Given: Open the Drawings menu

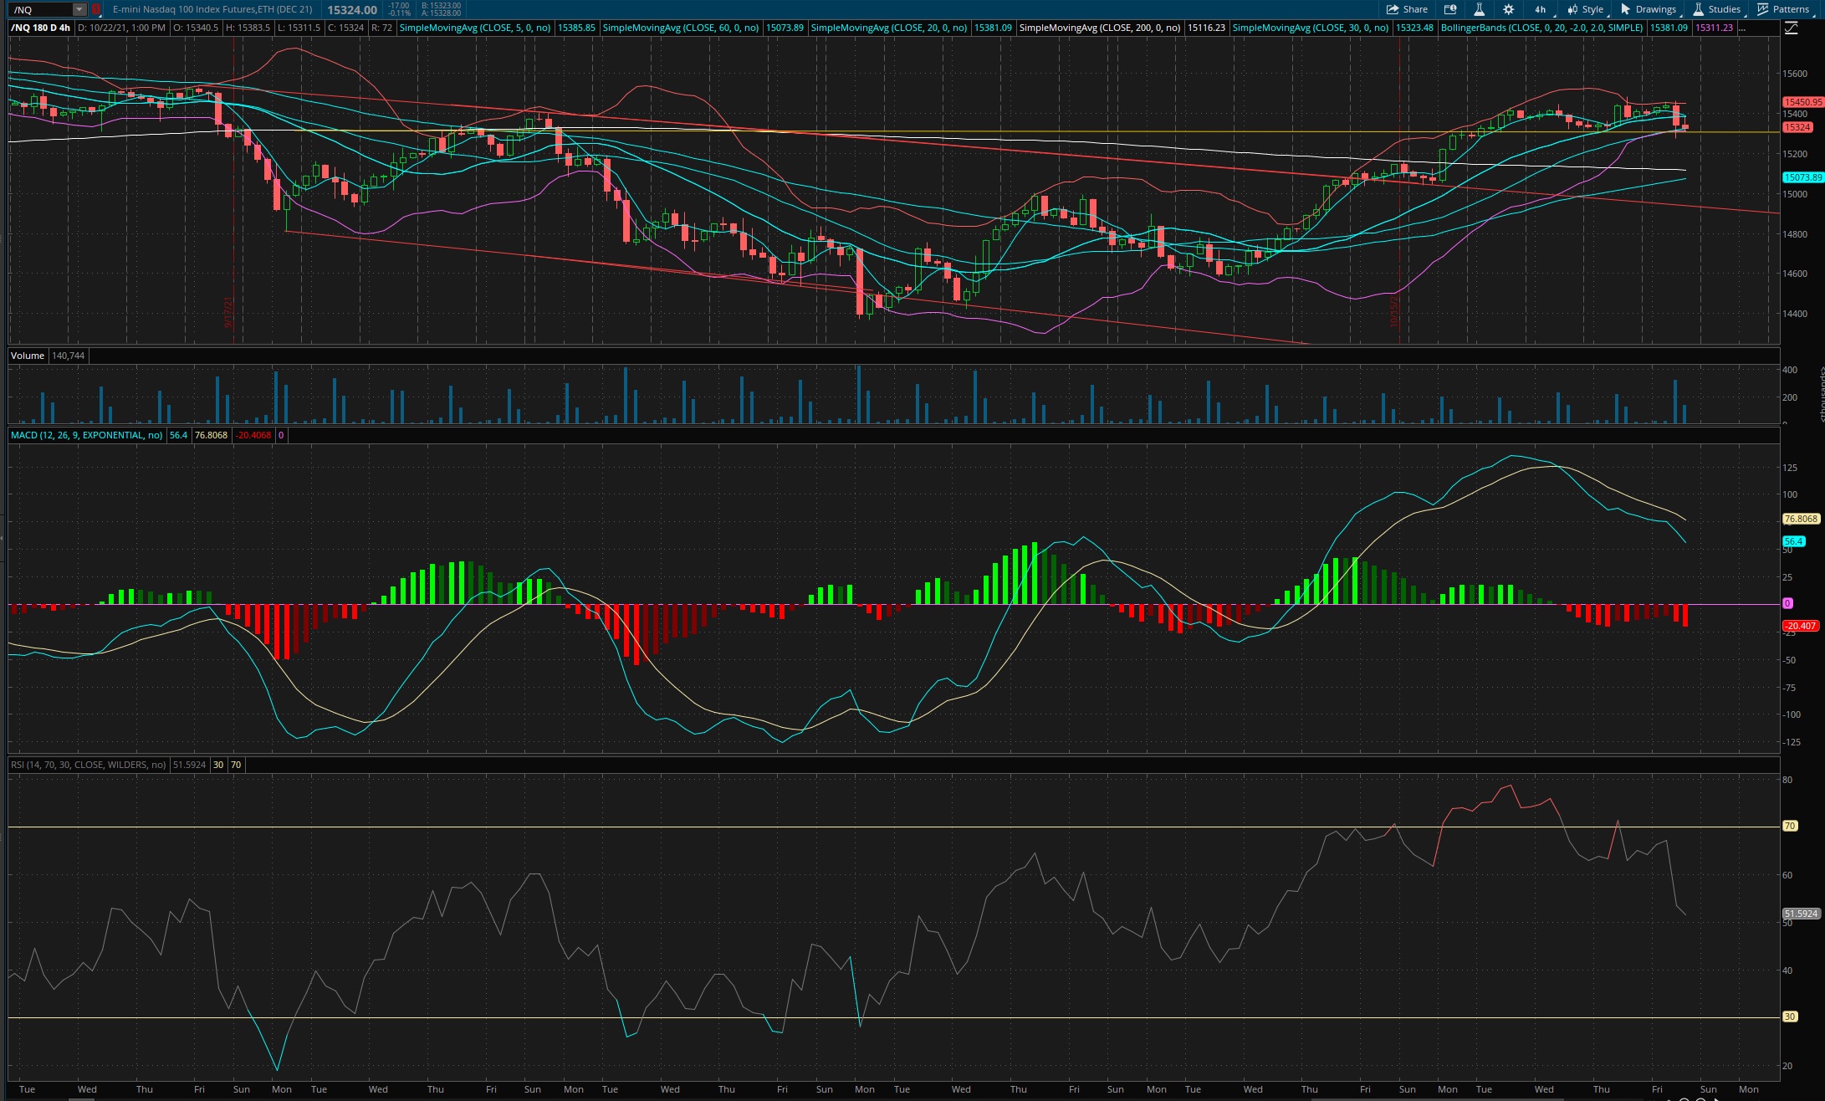Looking at the screenshot, I should [x=1649, y=9].
